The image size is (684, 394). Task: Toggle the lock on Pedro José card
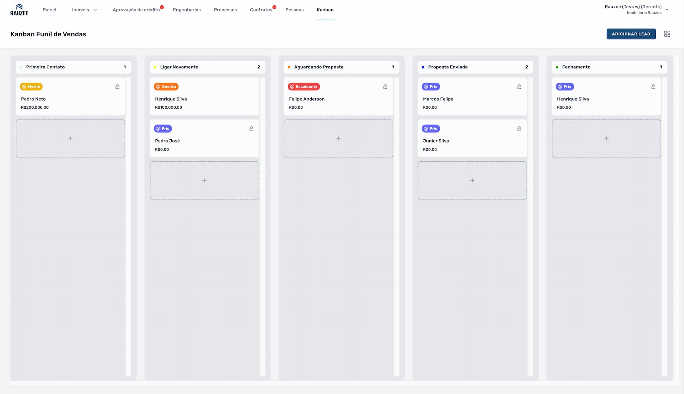tap(251, 129)
